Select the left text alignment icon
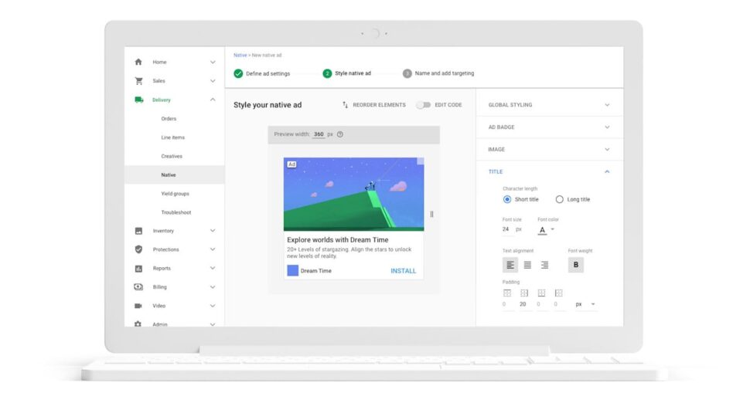The image size is (750, 403). 510,265
